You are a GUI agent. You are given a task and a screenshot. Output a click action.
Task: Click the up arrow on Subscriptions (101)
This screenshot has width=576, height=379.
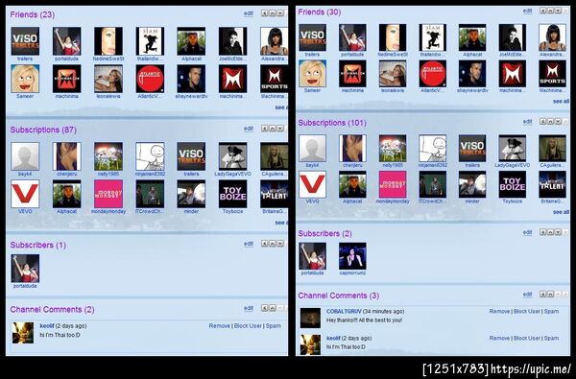coord(550,121)
